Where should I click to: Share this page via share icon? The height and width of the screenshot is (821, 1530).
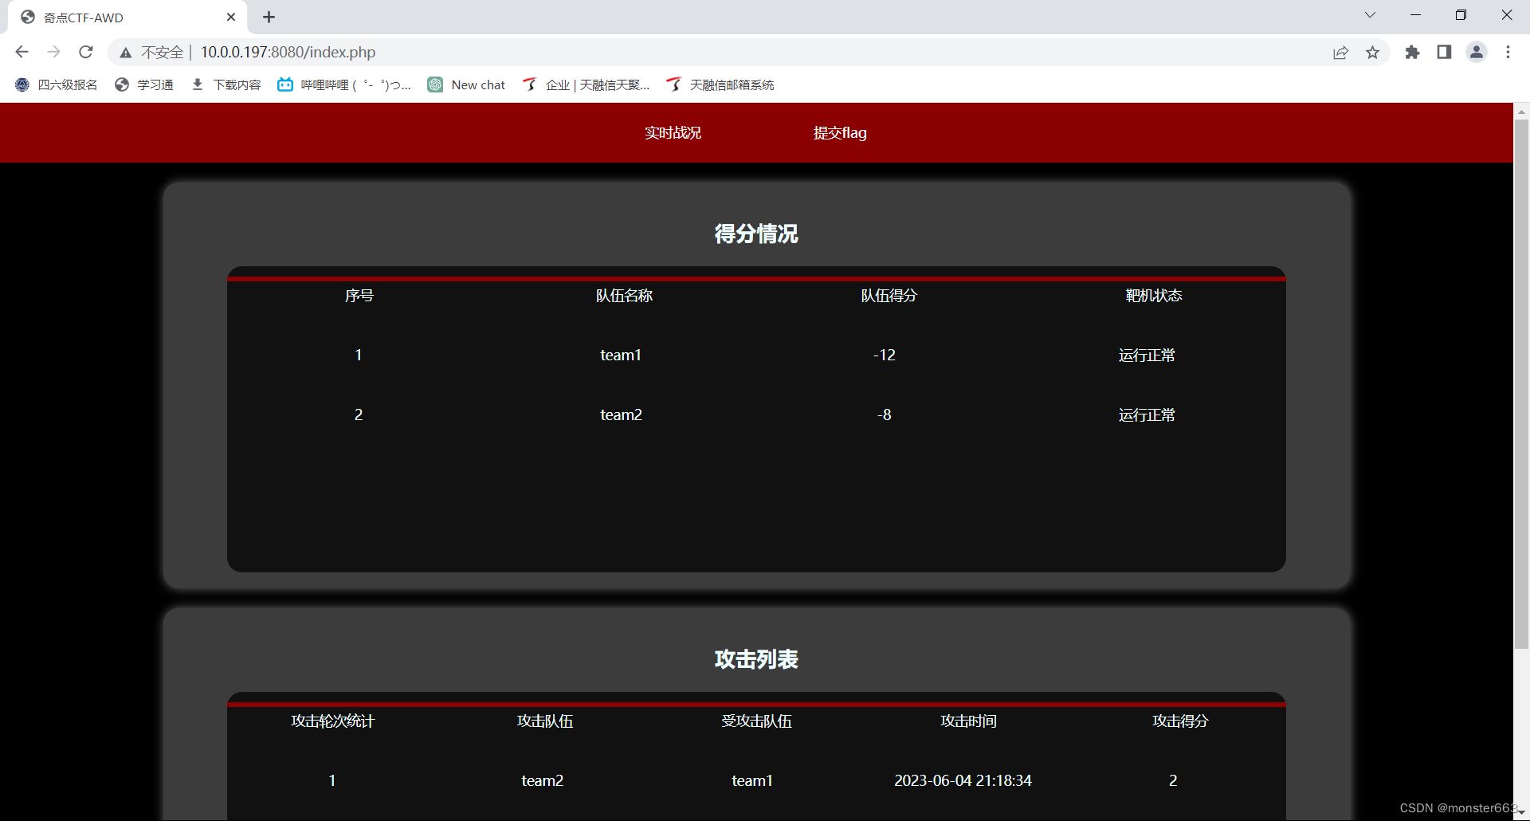[x=1340, y=52]
